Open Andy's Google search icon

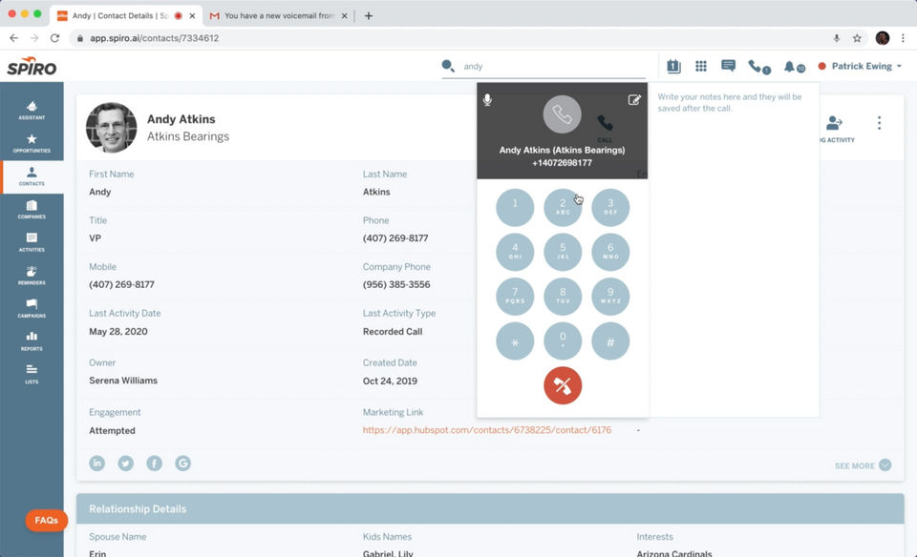click(x=183, y=463)
